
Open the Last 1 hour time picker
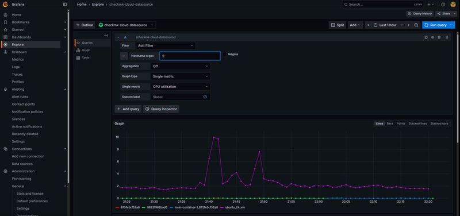388,25
